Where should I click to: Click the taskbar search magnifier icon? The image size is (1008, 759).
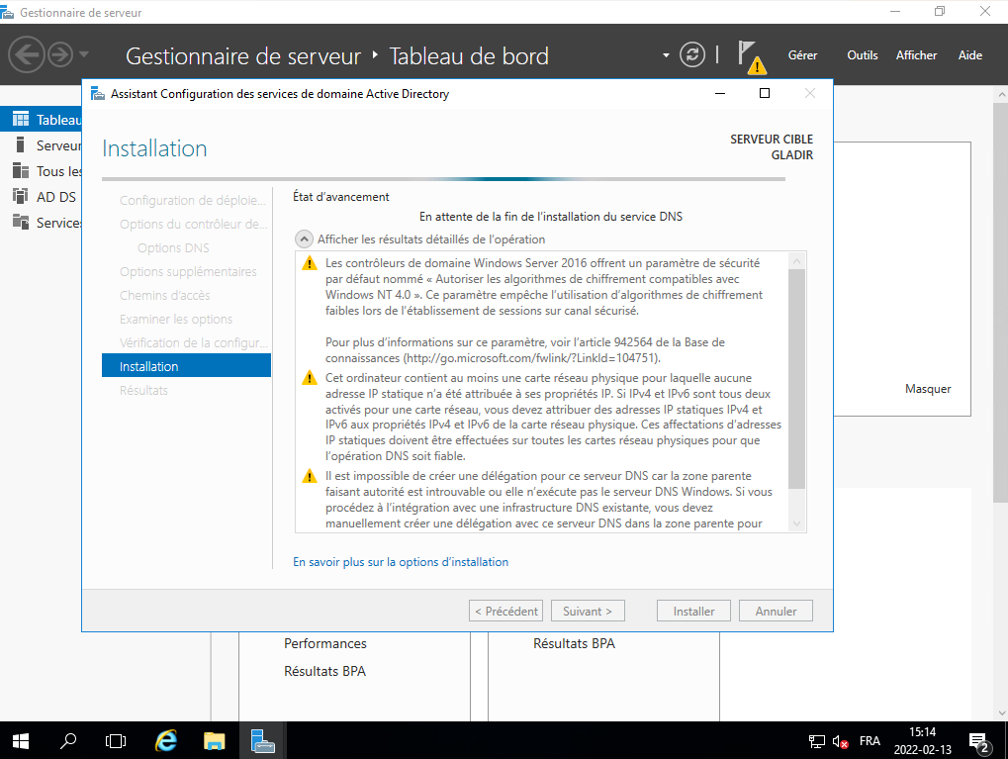[x=69, y=740]
